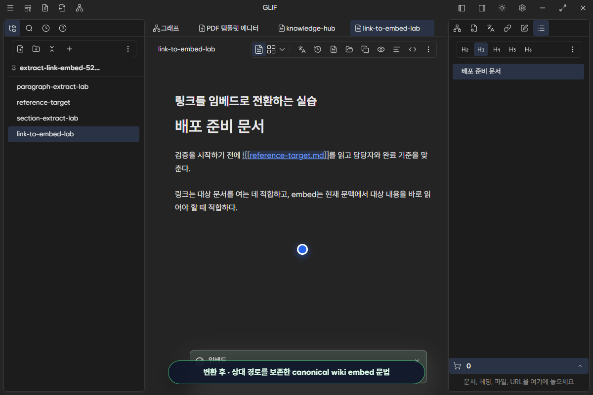Select the document view mode in the editor toolbar

[x=259, y=49]
